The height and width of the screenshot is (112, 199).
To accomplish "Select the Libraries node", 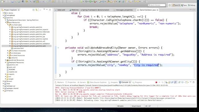I will (x=14, y=58).
